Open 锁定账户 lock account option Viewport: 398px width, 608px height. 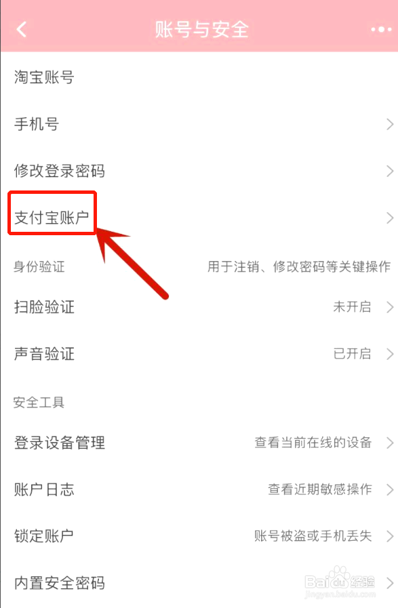199,536
